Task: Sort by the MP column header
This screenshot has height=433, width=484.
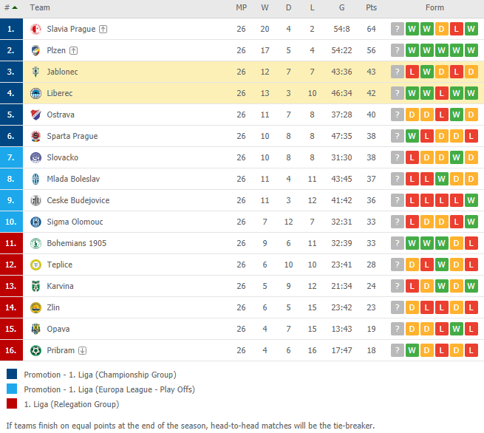Action: tap(242, 7)
